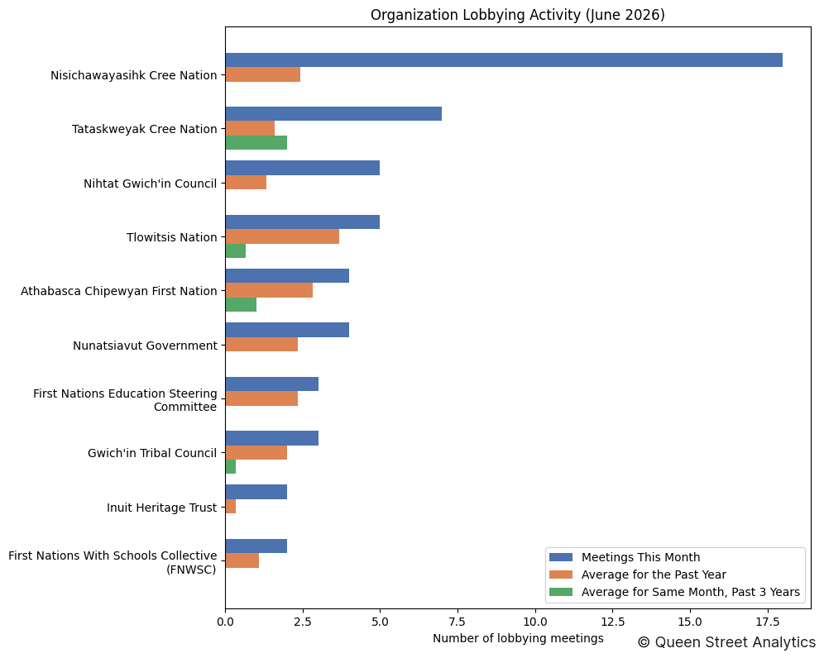The height and width of the screenshot is (658, 824).
Task: Select 'Average for the Past Year' legend text
Action: click(654, 575)
